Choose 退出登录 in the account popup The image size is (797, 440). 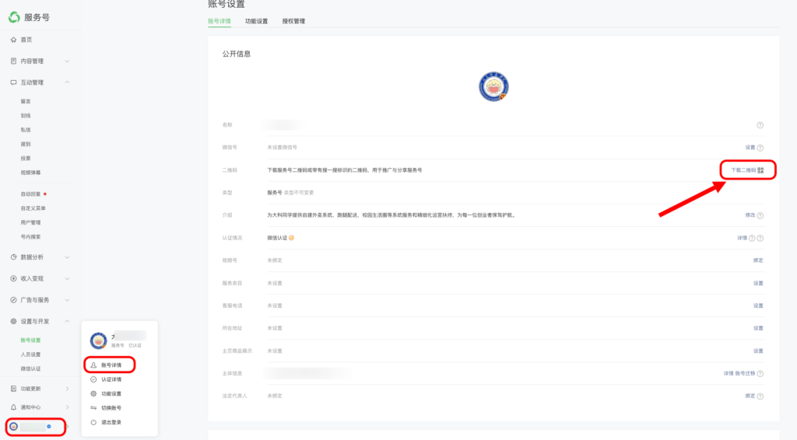(111, 421)
